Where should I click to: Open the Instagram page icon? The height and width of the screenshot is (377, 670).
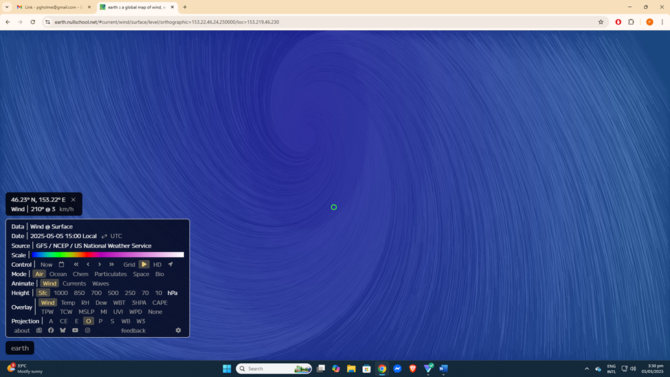click(x=87, y=330)
